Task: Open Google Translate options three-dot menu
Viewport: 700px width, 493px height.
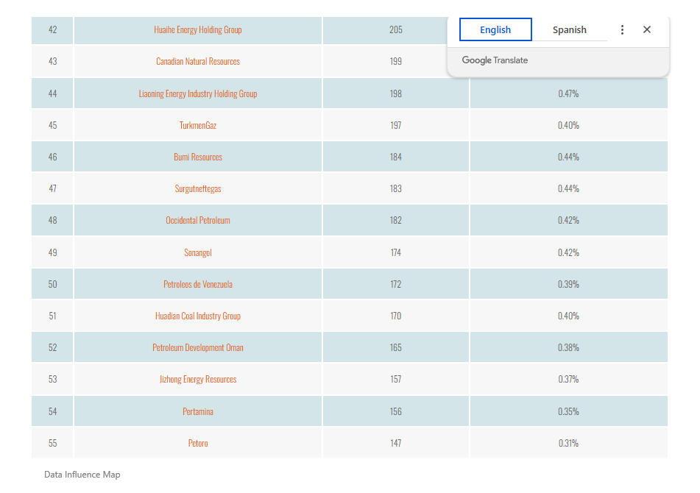Action: click(x=622, y=30)
